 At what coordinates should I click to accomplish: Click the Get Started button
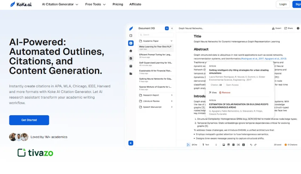[29, 120]
